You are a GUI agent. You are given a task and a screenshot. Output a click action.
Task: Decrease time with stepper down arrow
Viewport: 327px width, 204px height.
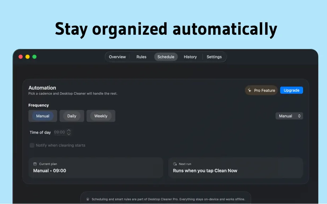point(69,134)
